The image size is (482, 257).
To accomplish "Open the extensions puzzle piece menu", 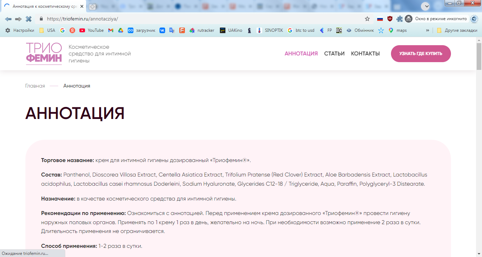I will 399,19.
